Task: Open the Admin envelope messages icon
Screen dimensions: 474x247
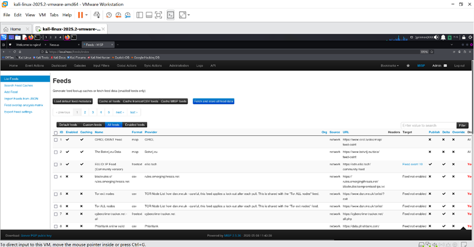Action: (x=445, y=65)
